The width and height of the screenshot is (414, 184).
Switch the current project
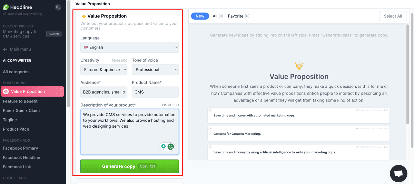tap(54, 34)
